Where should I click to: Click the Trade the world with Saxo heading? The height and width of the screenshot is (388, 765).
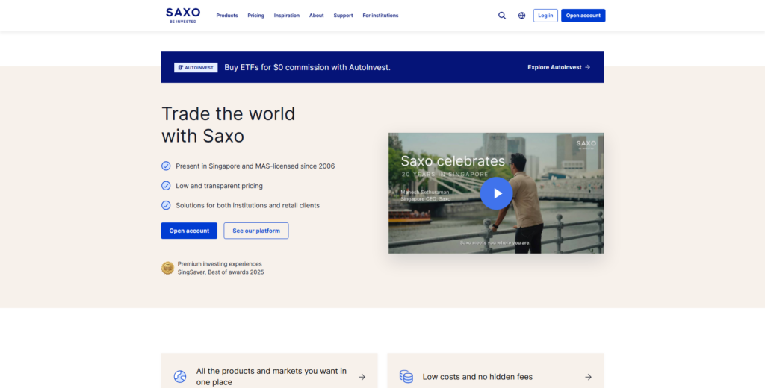[x=229, y=125]
